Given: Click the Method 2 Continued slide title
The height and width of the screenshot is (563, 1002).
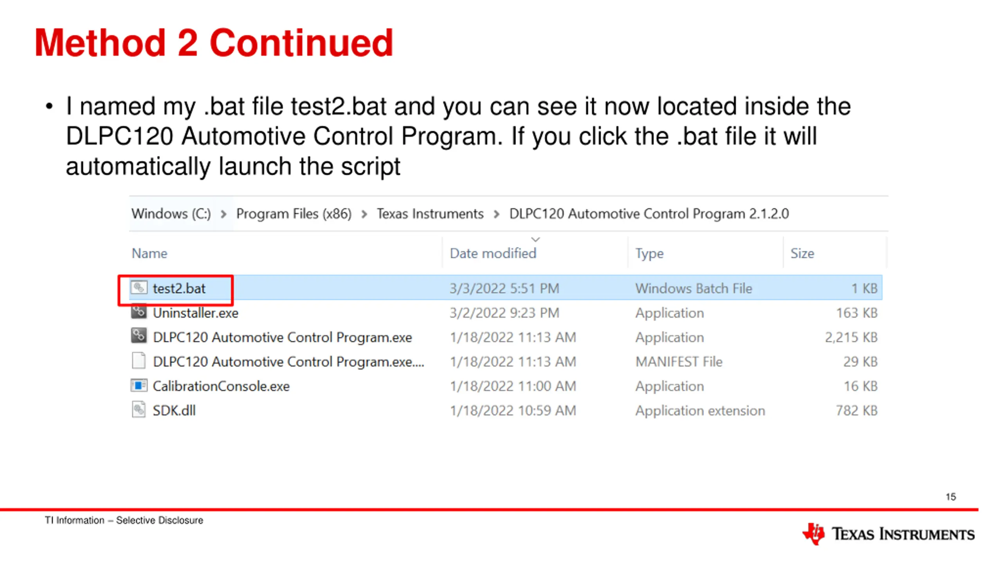Looking at the screenshot, I should [x=213, y=43].
